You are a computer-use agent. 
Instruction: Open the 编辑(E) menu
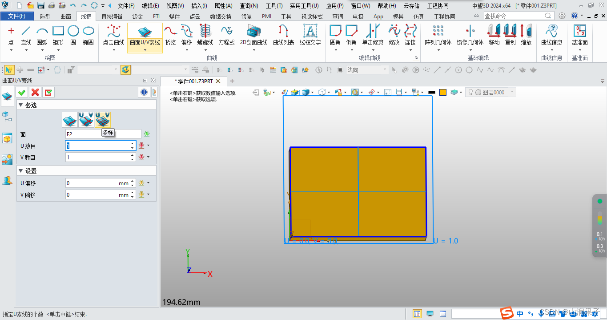[151, 6]
